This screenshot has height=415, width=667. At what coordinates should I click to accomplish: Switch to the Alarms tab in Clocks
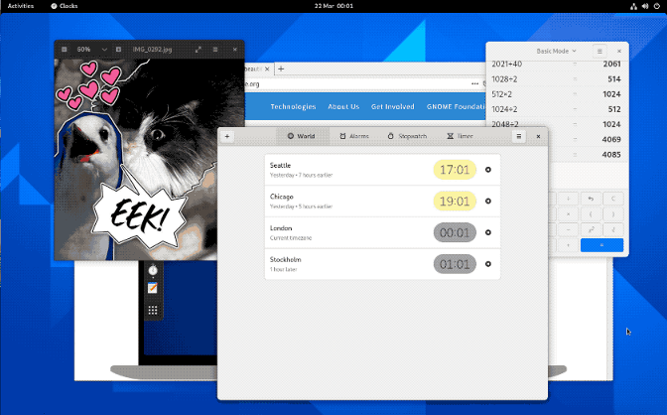(354, 136)
